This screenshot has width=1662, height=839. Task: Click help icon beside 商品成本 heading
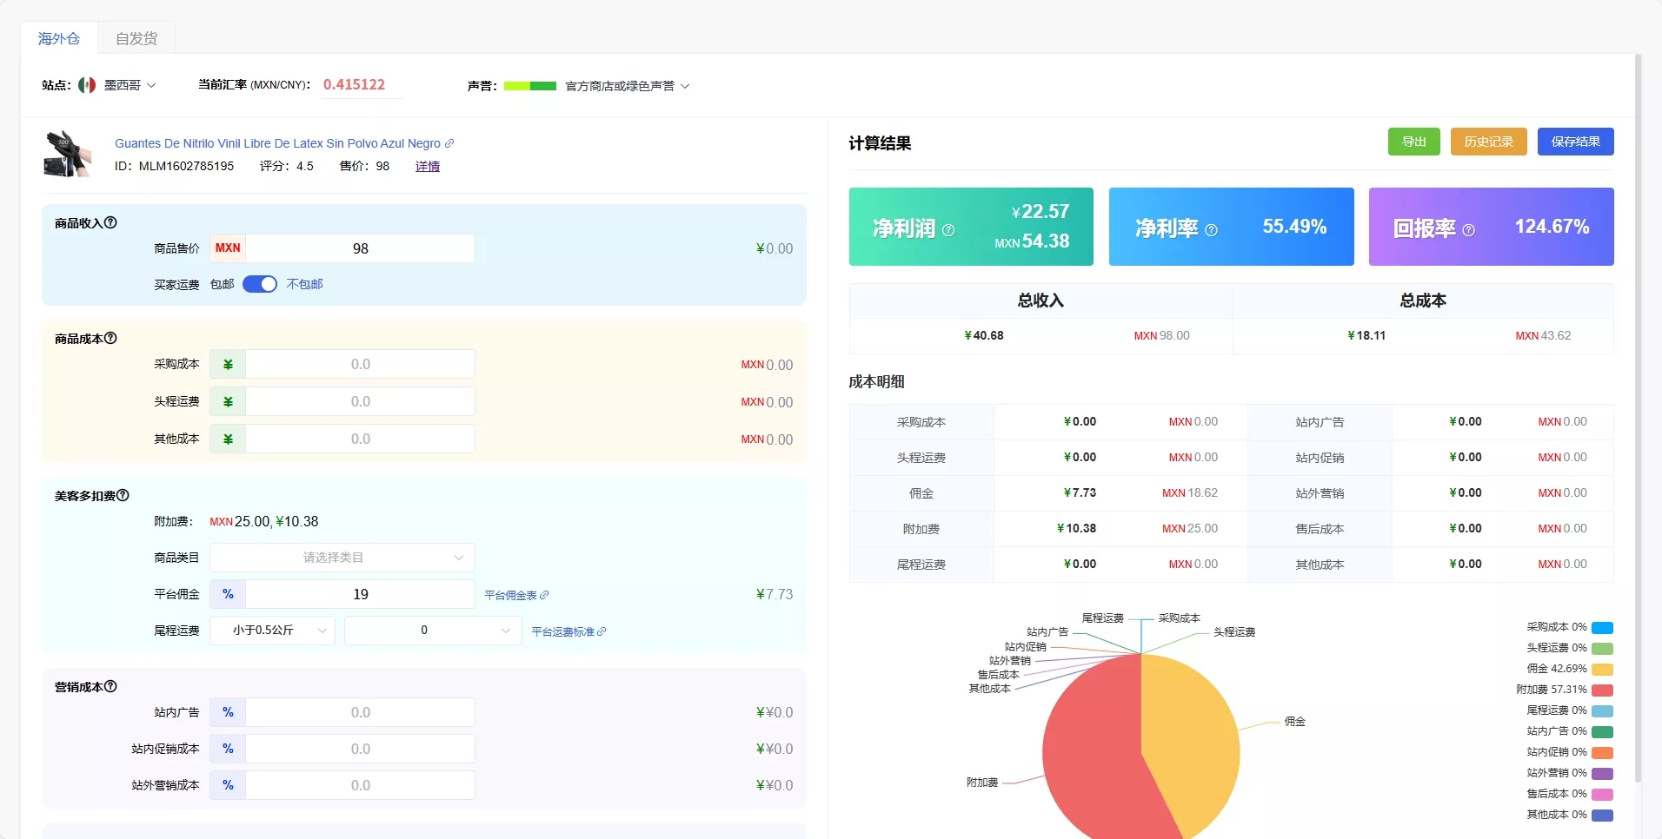110,338
